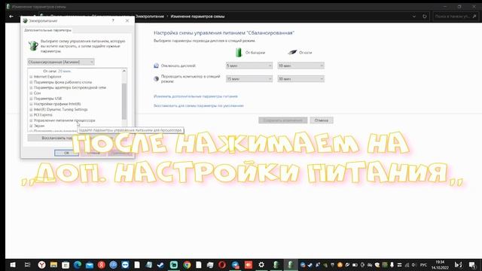Open Microsoft Edge from the taskbar
The height and width of the screenshot is (271, 482).
point(78,265)
